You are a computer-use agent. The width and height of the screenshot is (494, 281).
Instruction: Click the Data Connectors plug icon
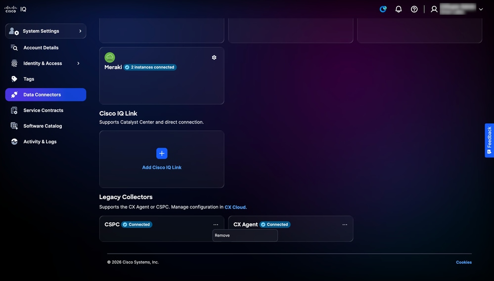click(x=14, y=94)
